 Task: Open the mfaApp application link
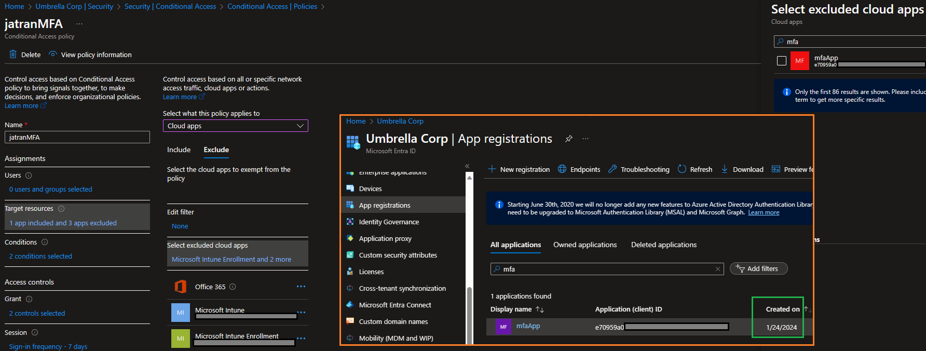pyautogui.click(x=528, y=326)
